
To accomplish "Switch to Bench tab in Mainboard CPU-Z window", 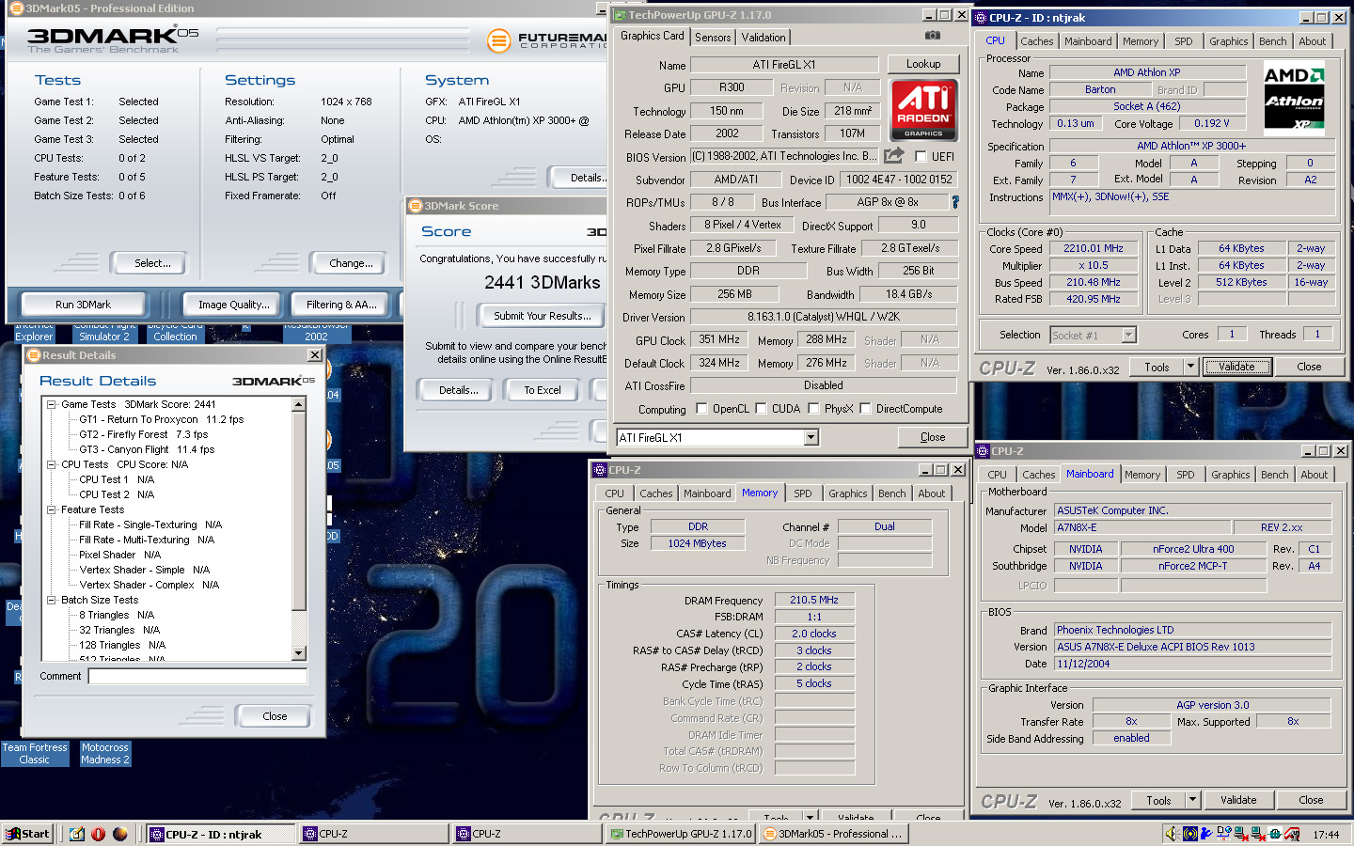I will pyautogui.click(x=1274, y=475).
